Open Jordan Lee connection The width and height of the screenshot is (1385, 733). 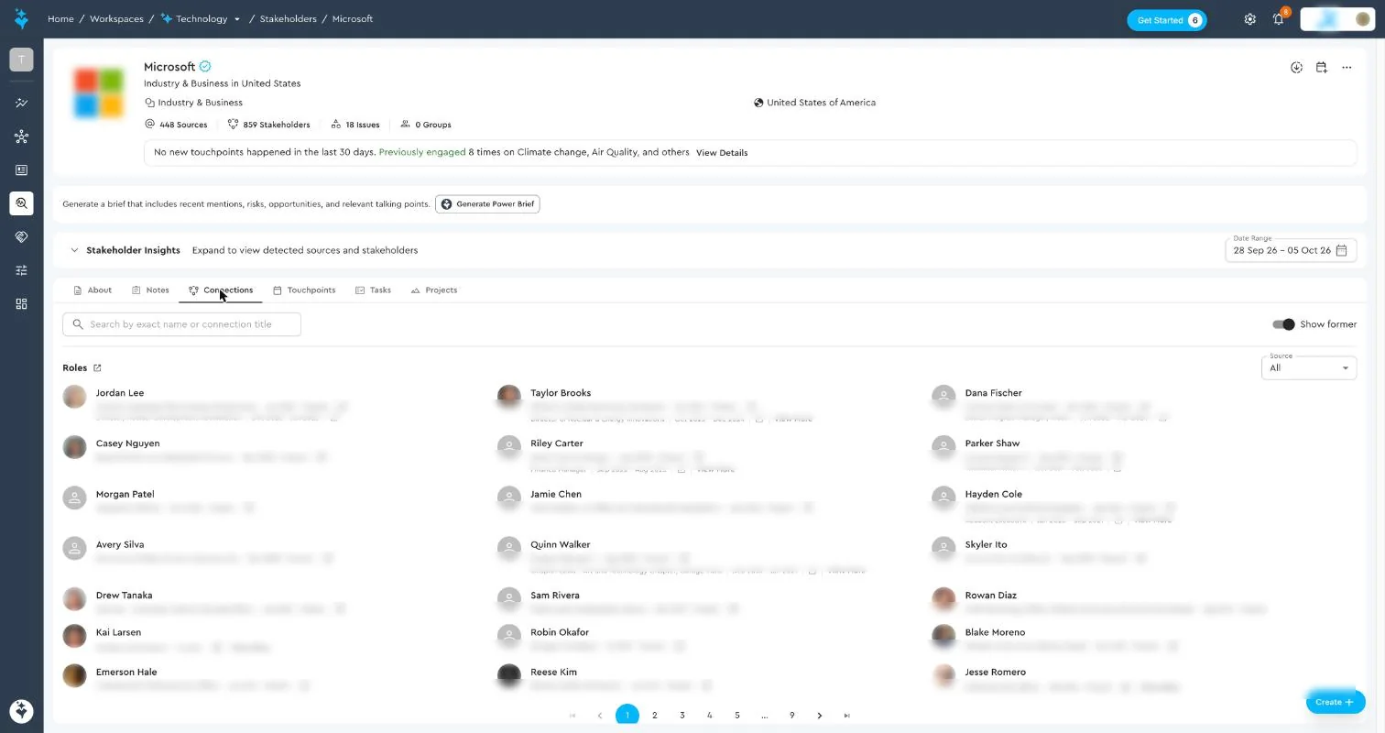point(120,393)
